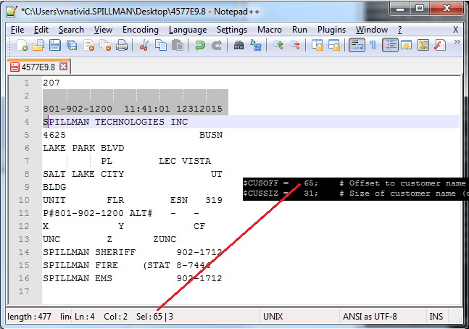Select the 4577E9.8 document tab
469x329 pixels.
point(39,67)
